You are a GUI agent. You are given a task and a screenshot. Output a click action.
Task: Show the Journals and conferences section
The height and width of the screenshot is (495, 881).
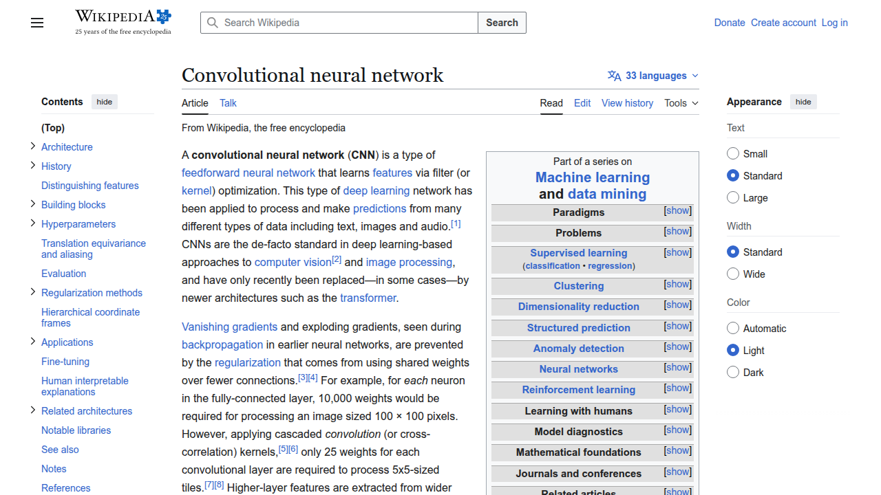678,472
